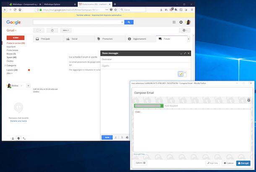256x172 pixels.
Task: Go to Firefox home page
Action: point(20,10)
